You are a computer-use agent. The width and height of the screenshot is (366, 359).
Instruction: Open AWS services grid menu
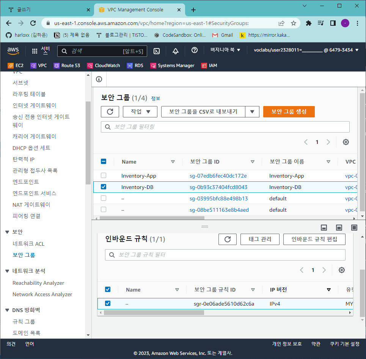click(x=35, y=51)
